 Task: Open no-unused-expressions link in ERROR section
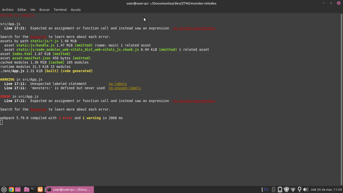(194, 101)
